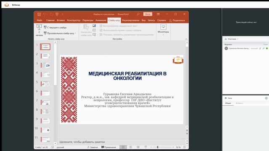Select slide 11 thumbnail
This screenshot has height=151, width=269.
point(45,139)
